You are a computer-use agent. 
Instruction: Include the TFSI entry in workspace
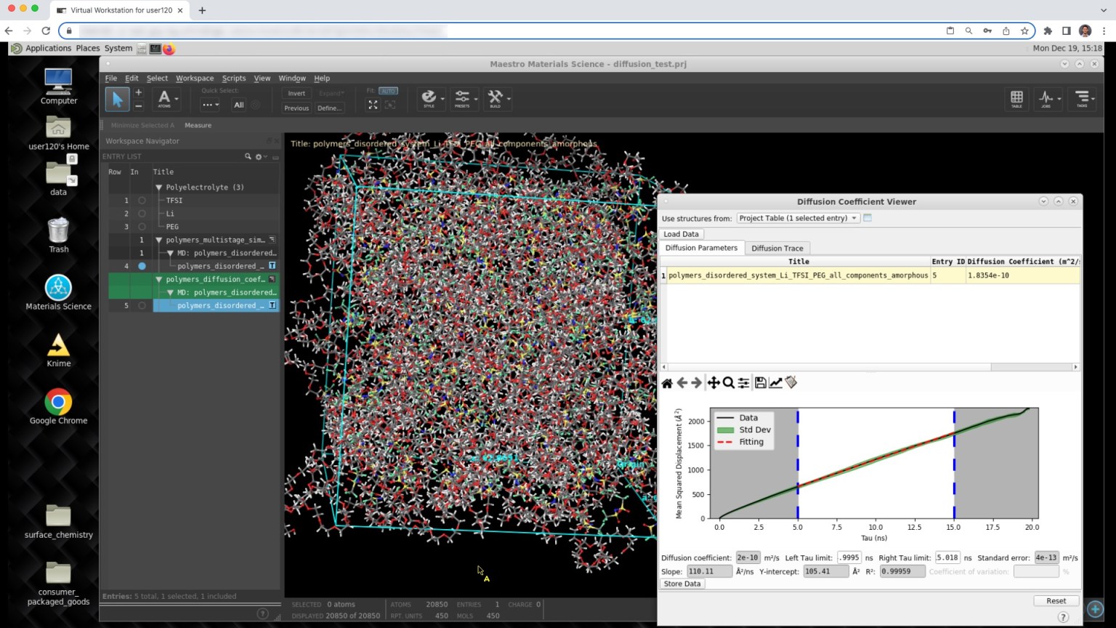(x=142, y=201)
